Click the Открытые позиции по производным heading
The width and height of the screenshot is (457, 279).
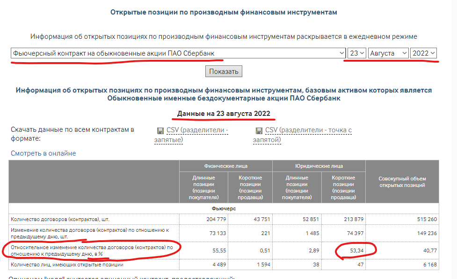[x=224, y=12]
